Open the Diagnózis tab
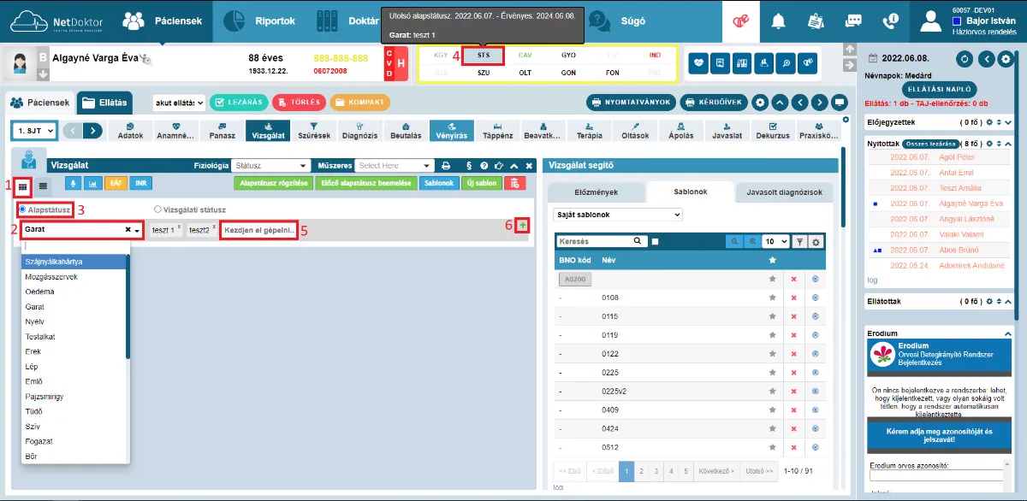Image resolution: width=1027 pixels, height=501 pixels. pos(359,131)
